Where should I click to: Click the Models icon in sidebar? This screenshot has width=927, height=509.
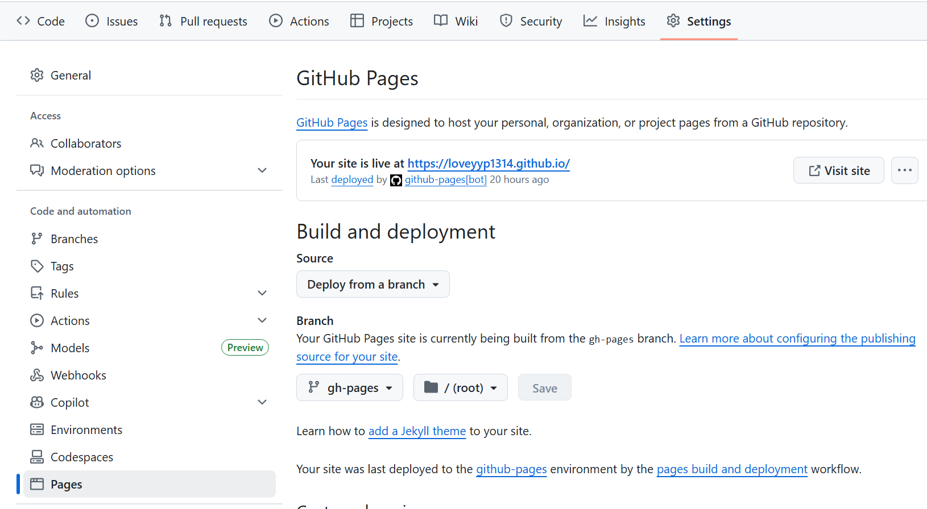coord(37,348)
